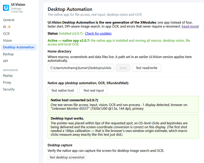Go to Proxy settings
The width and height of the screenshot is (204, 163).
coord(7,82)
